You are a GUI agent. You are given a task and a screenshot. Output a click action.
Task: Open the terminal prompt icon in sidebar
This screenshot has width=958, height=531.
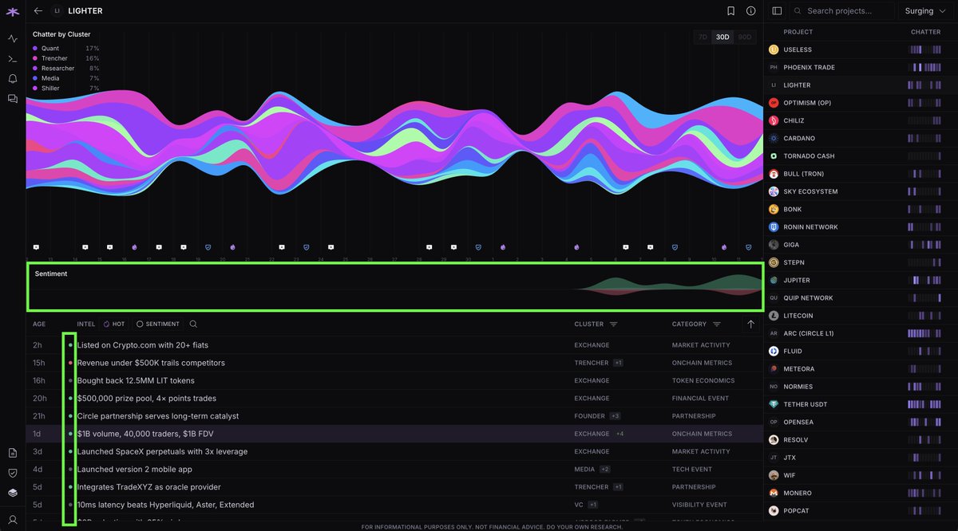coord(12,58)
